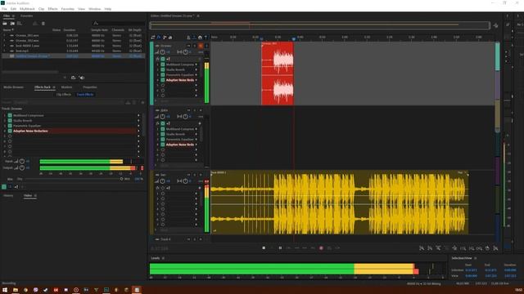Switch to the Markers tab
The image size is (524, 294).
(x=66, y=87)
